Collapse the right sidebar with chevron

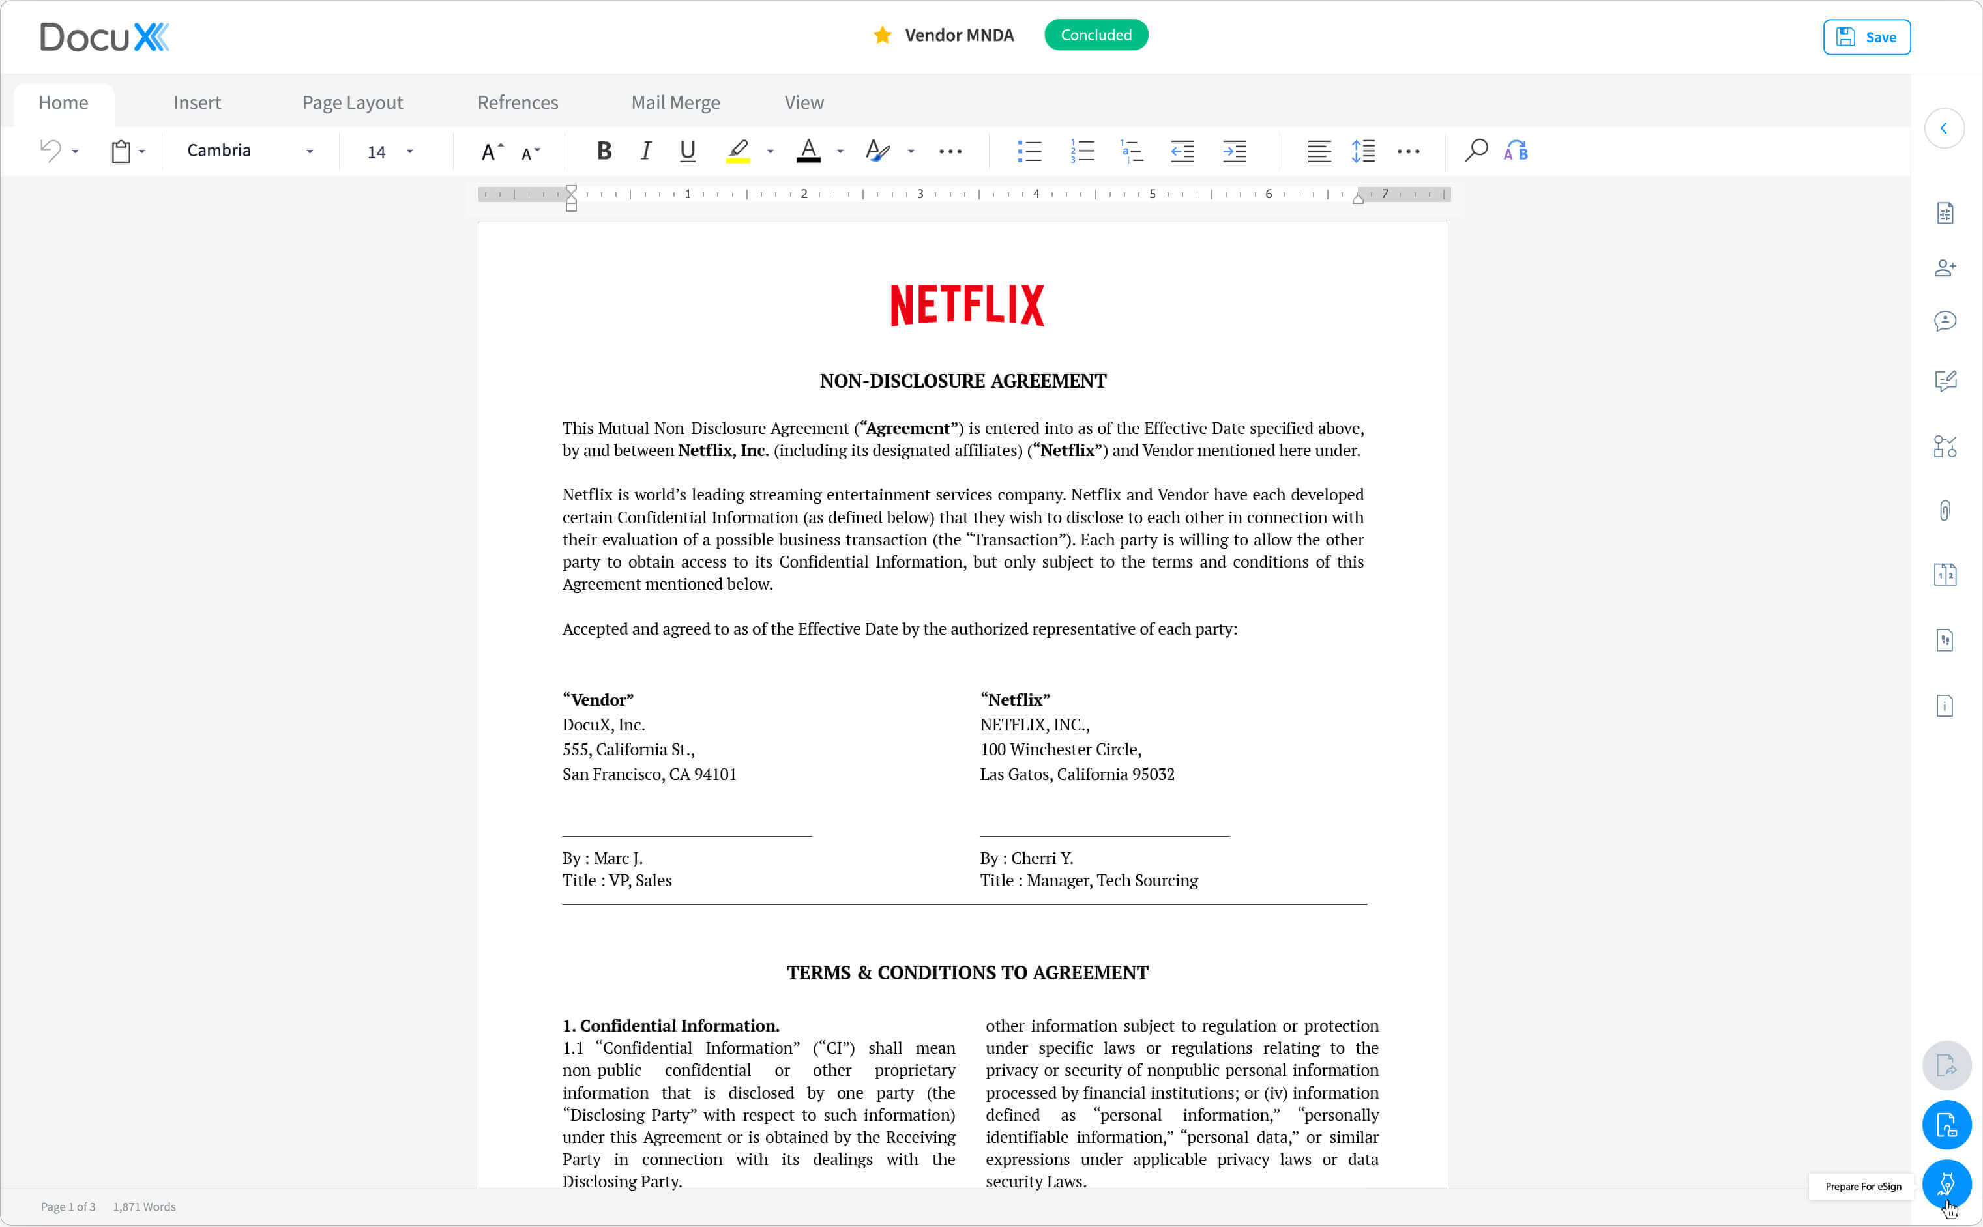point(1944,128)
